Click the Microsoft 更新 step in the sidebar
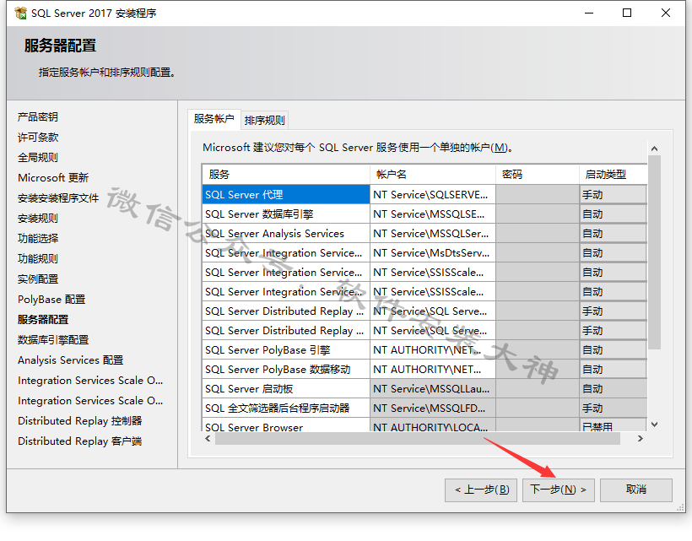 53,178
